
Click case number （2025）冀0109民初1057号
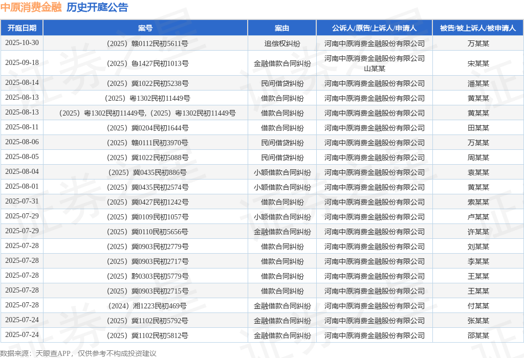(145, 217)
